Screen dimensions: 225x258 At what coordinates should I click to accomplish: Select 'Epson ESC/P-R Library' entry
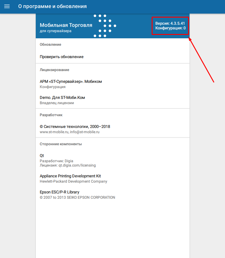click(59, 192)
